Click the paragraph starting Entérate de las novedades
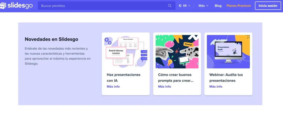The image size is (283, 113). (57, 56)
